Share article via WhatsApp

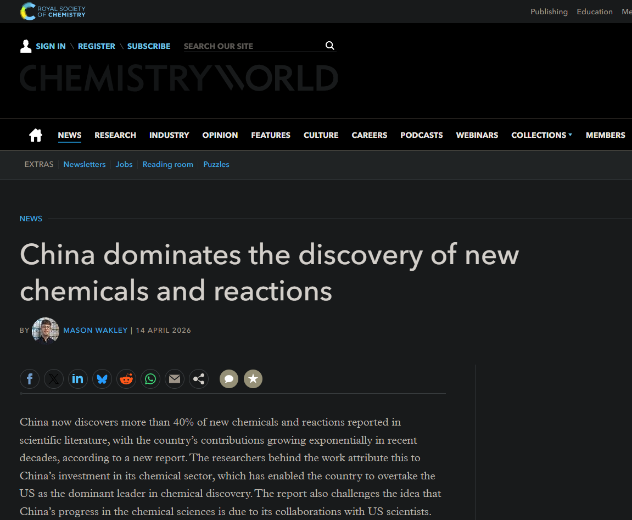click(x=150, y=379)
